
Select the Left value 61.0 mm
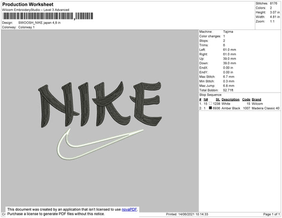coord(229,50)
